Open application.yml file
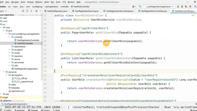This screenshot has width=197, height=111. 18,91
